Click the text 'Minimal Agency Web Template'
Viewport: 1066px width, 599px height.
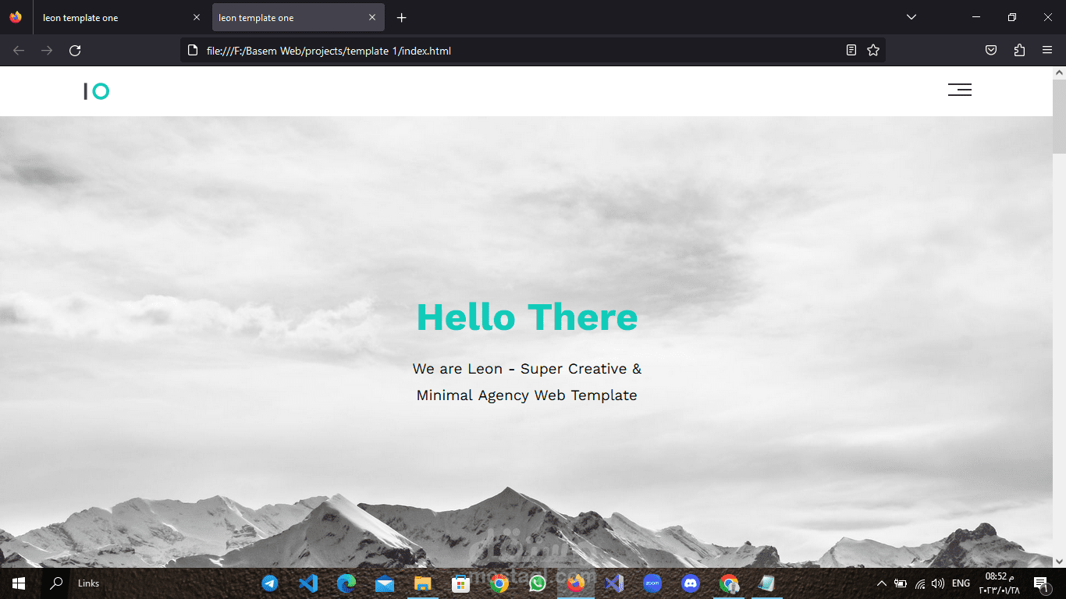[527, 395]
